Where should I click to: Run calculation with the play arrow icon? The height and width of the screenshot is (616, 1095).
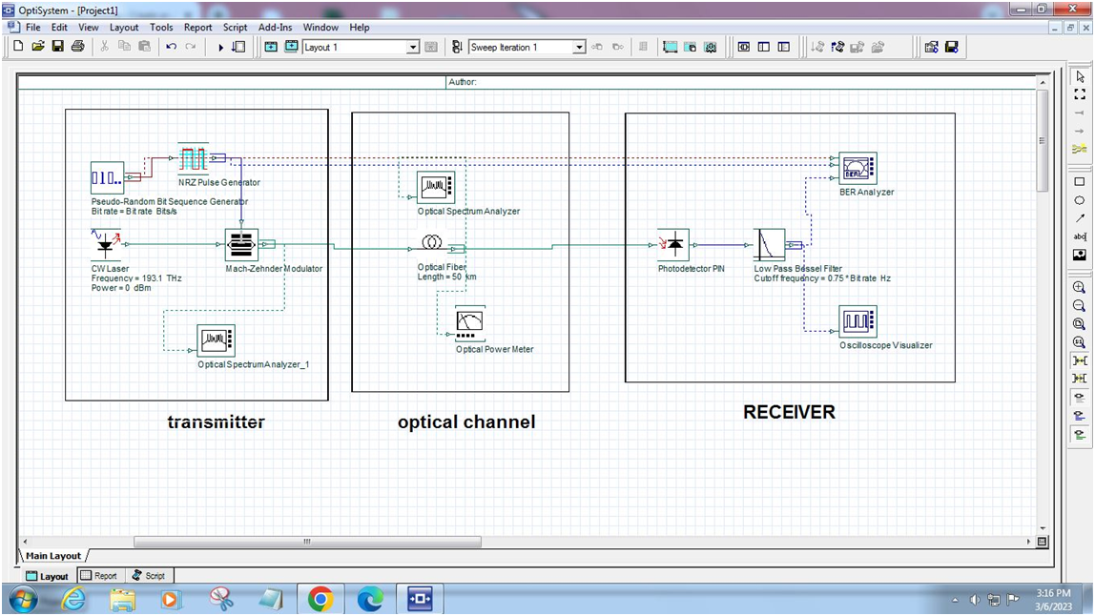(x=220, y=48)
